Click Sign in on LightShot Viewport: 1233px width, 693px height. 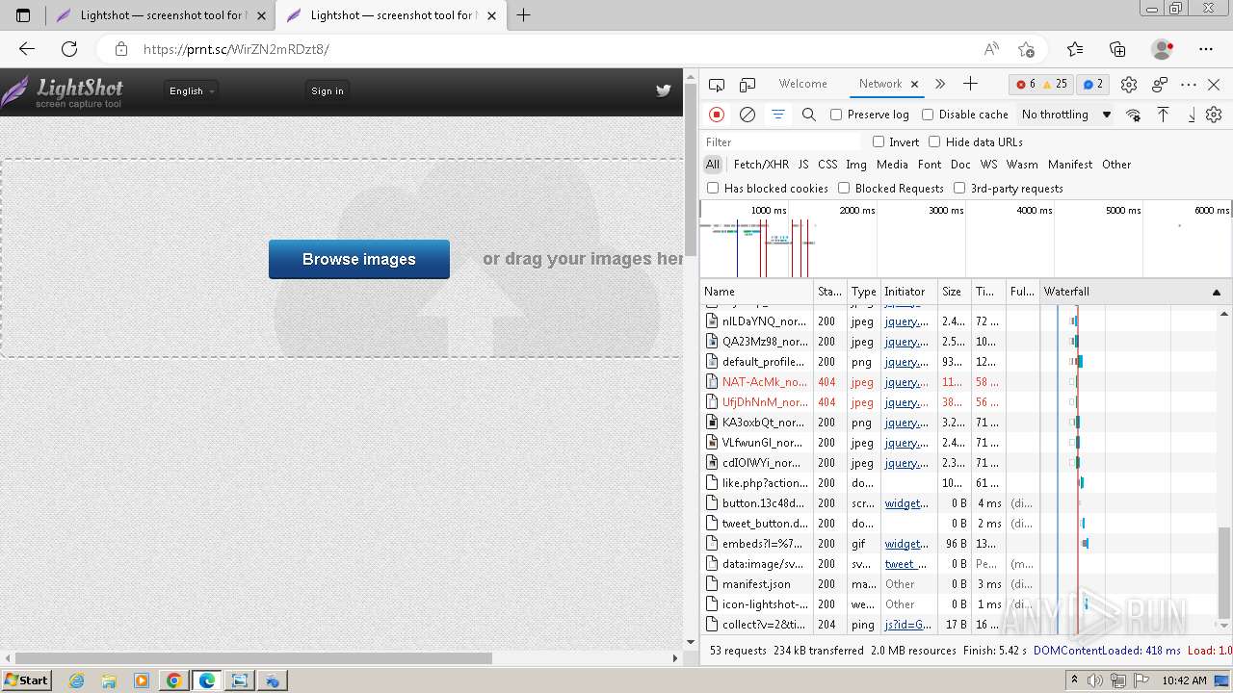[328, 90]
